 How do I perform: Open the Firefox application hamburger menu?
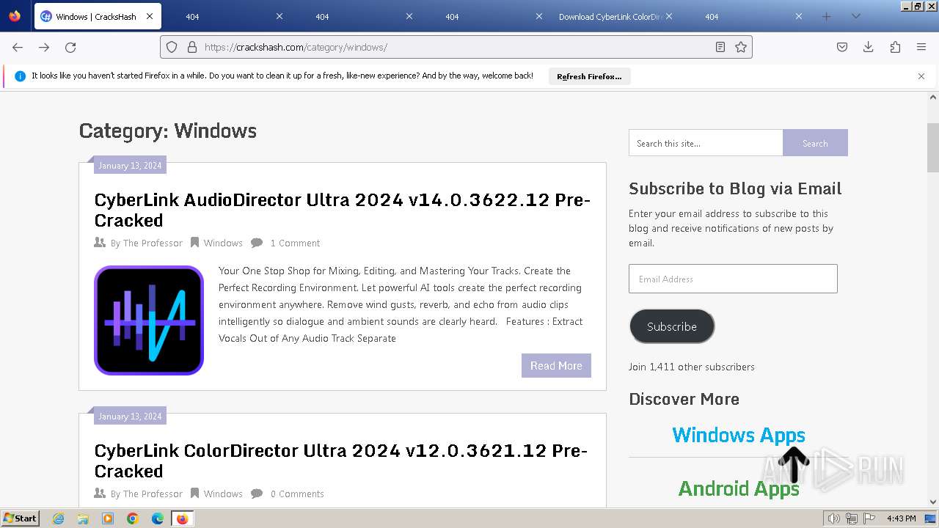coord(921,47)
